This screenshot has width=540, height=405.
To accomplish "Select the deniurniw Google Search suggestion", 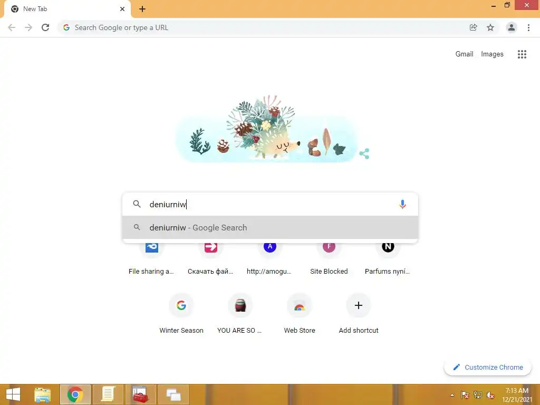I will (271, 228).
